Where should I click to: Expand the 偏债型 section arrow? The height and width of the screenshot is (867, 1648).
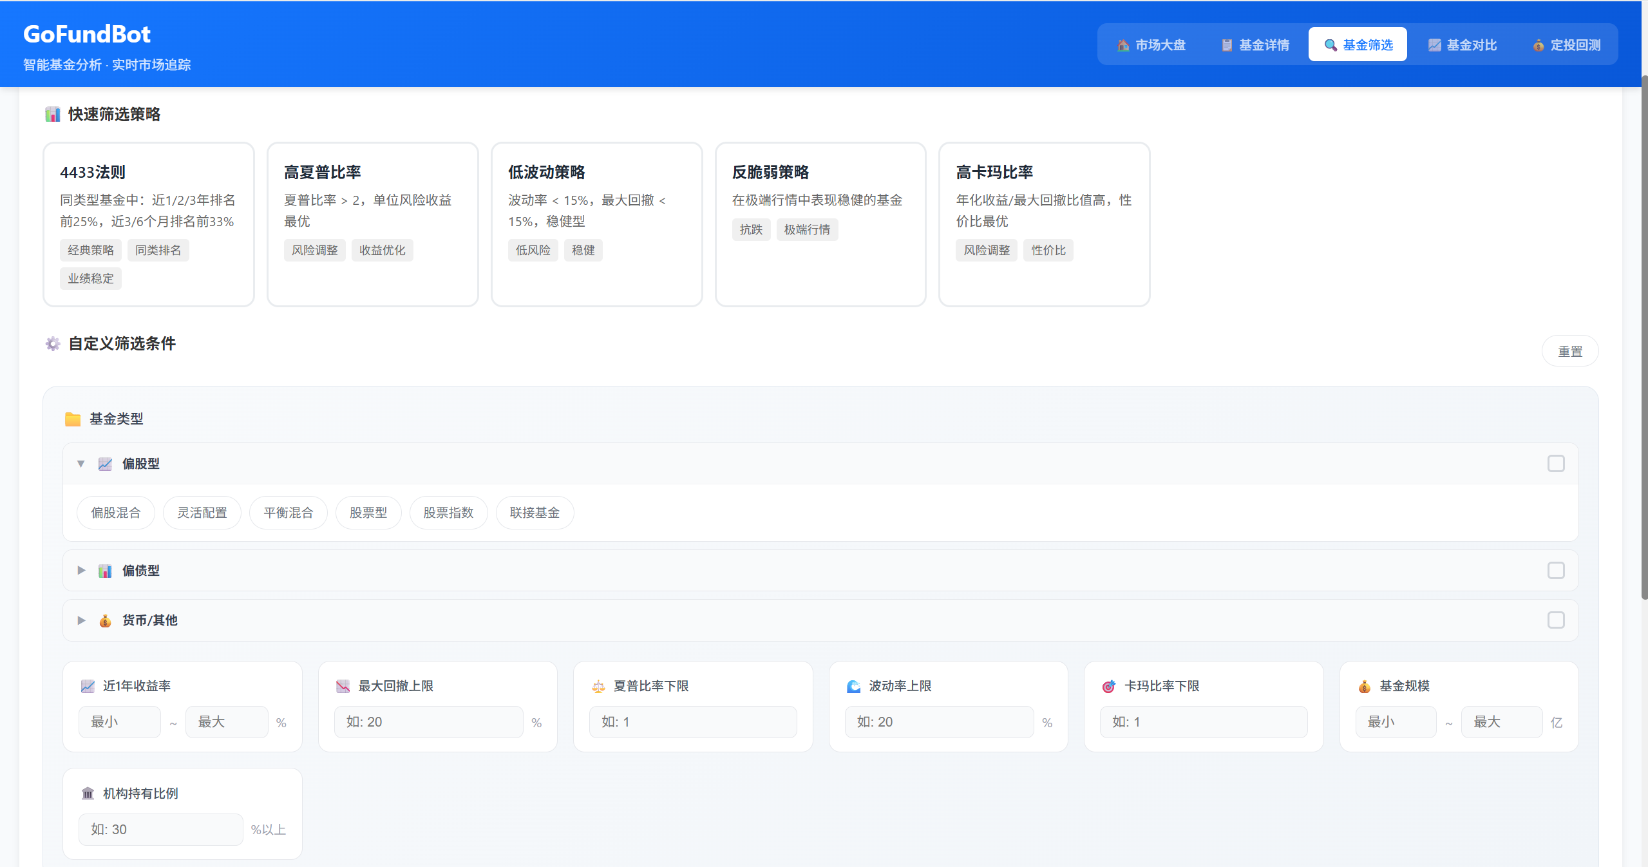pos(81,571)
